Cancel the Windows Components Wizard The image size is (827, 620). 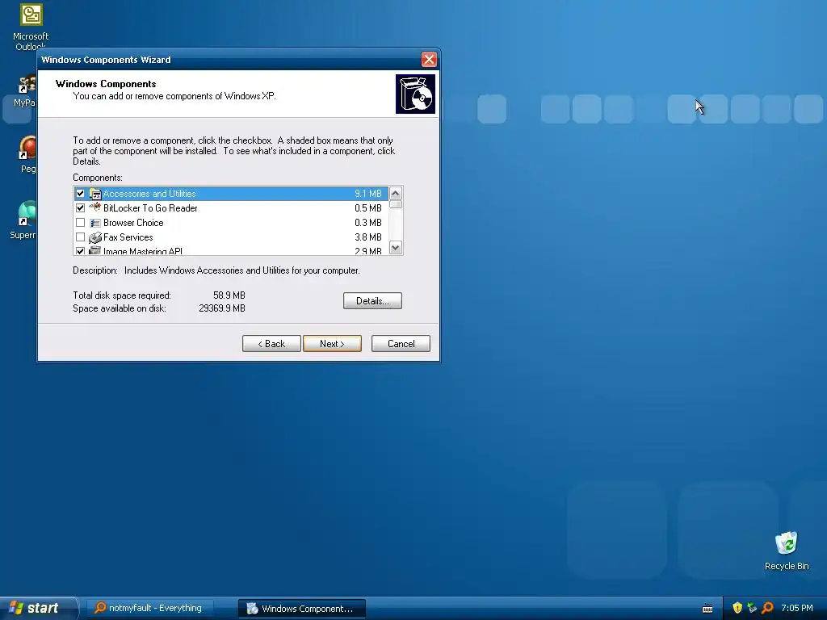click(x=401, y=344)
